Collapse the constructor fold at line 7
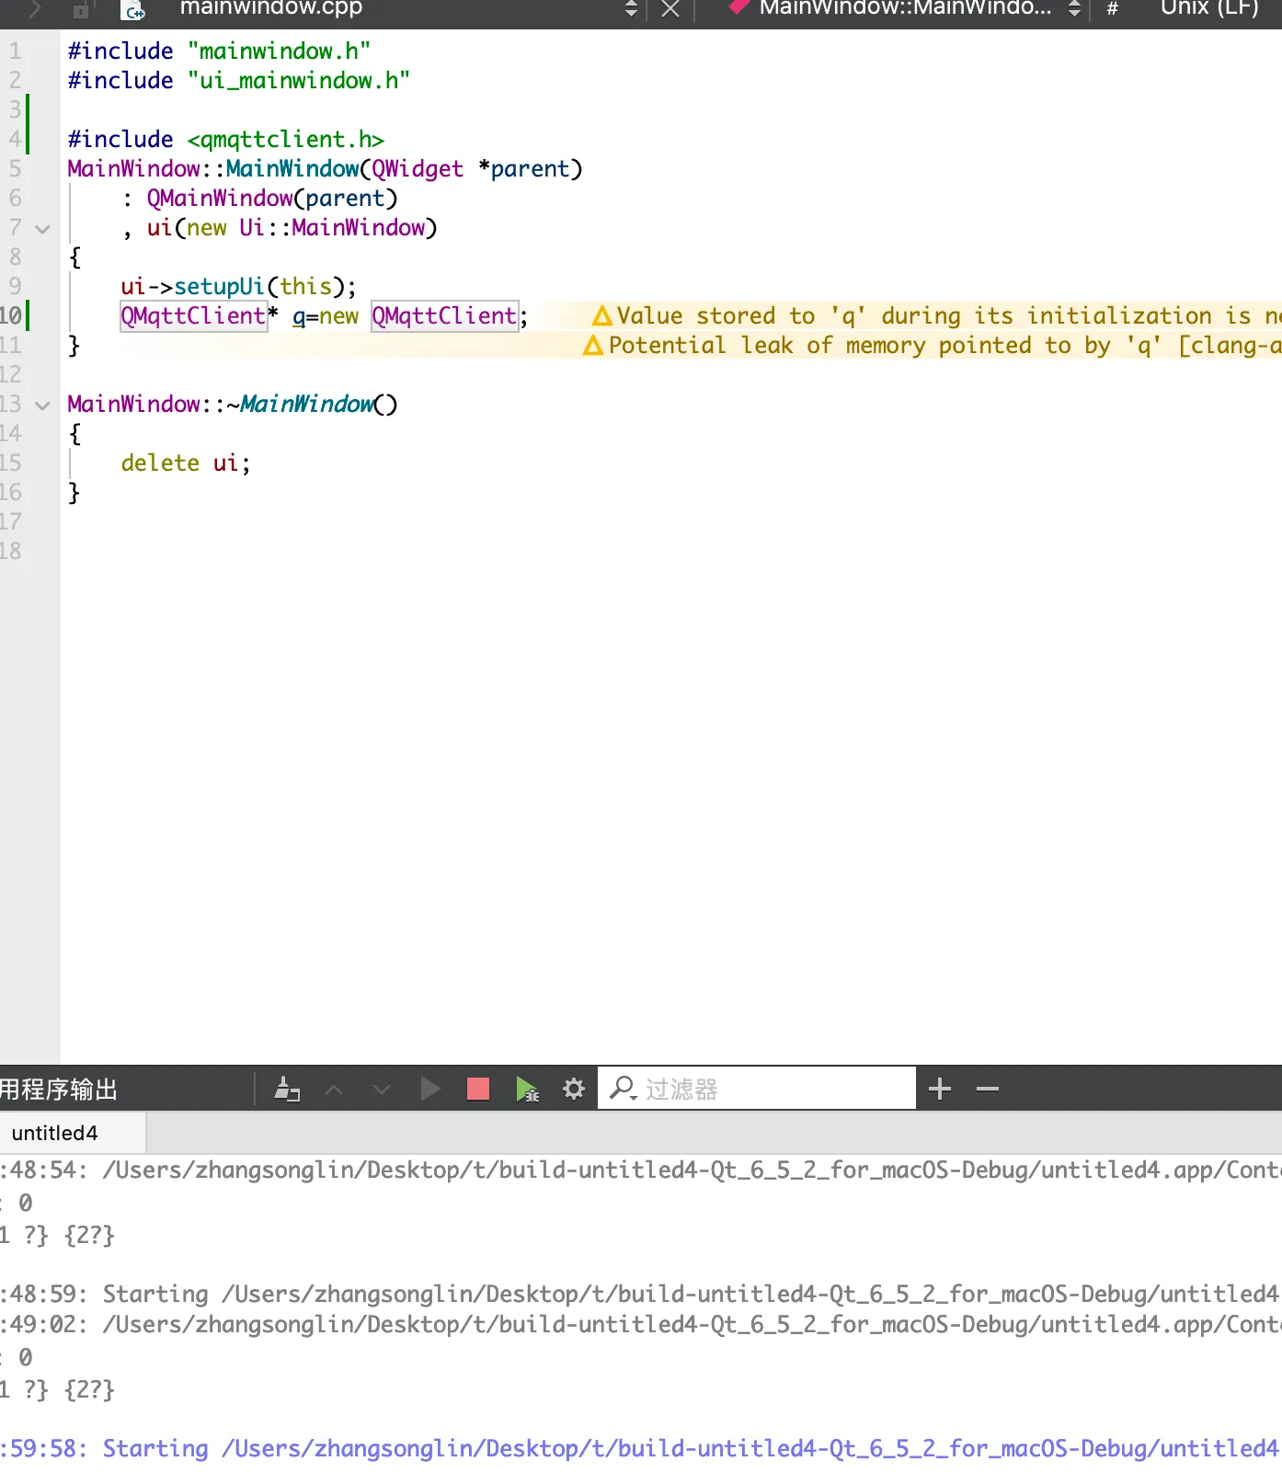The height and width of the screenshot is (1484, 1282). 42,228
